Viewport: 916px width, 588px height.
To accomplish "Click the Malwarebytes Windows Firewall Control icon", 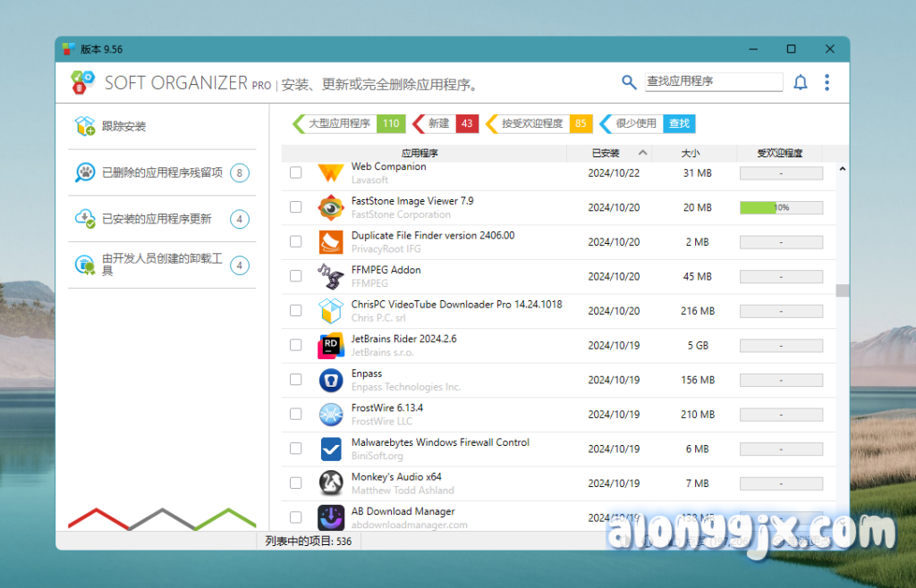I will point(331,449).
